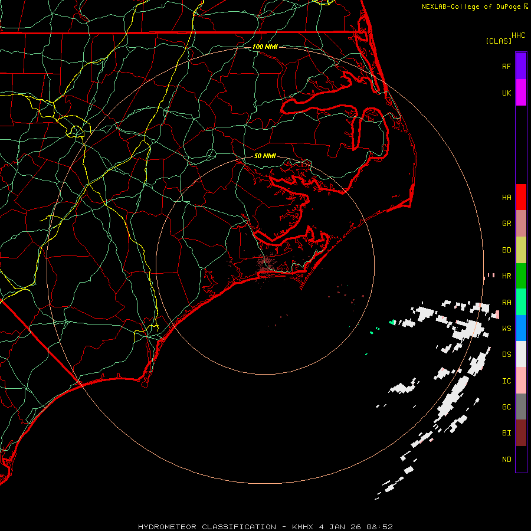The width and height of the screenshot is (531, 531).
Task: Click the DS white legend swatch
Action: point(521,354)
